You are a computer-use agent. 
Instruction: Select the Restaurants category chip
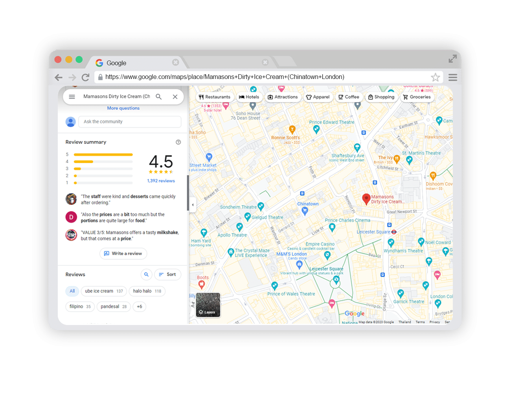point(215,97)
